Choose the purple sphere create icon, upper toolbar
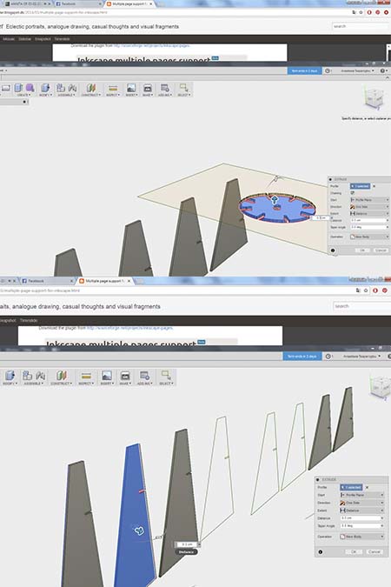Viewport: 391px width, 587px height. coord(30,89)
